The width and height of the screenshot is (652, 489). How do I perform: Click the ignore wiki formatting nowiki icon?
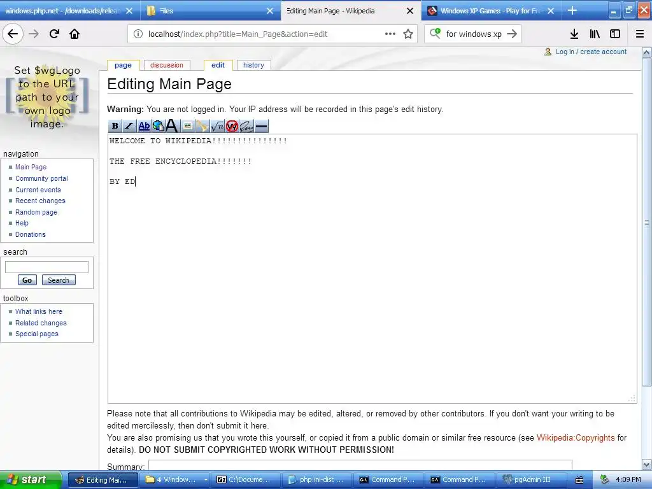[x=232, y=126]
